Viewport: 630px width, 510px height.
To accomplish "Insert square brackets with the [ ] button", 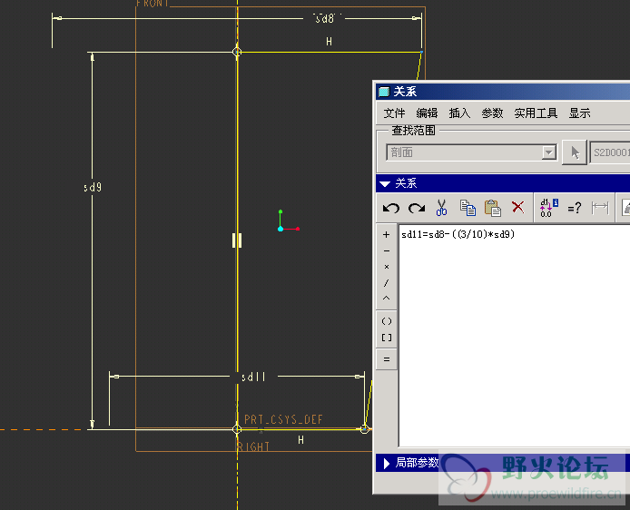I will pyautogui.click(x=387, y=338).
